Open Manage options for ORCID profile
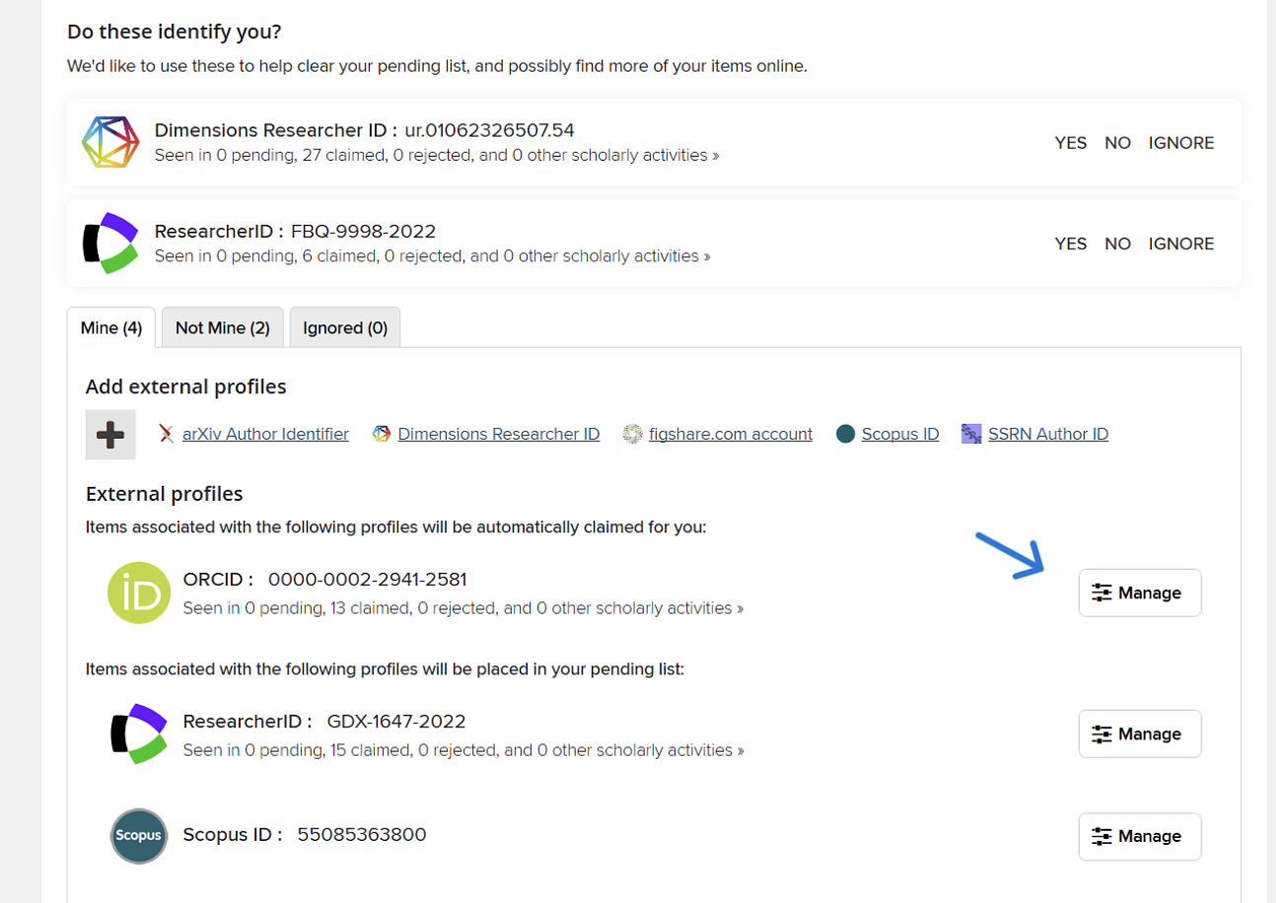The image size is (1276, 903). click(x=1139, y=592)
